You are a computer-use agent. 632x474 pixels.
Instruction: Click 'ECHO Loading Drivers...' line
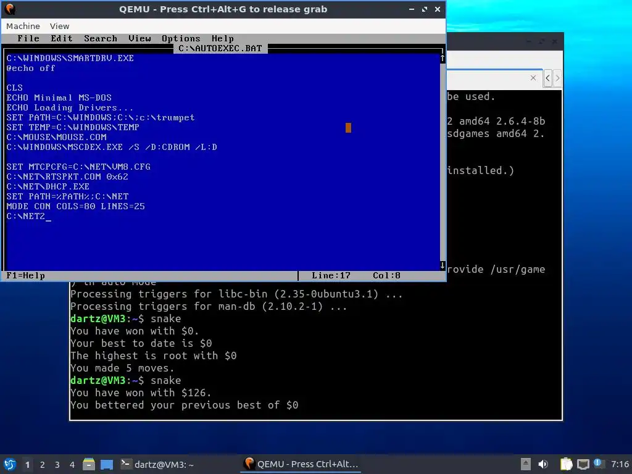70,107
